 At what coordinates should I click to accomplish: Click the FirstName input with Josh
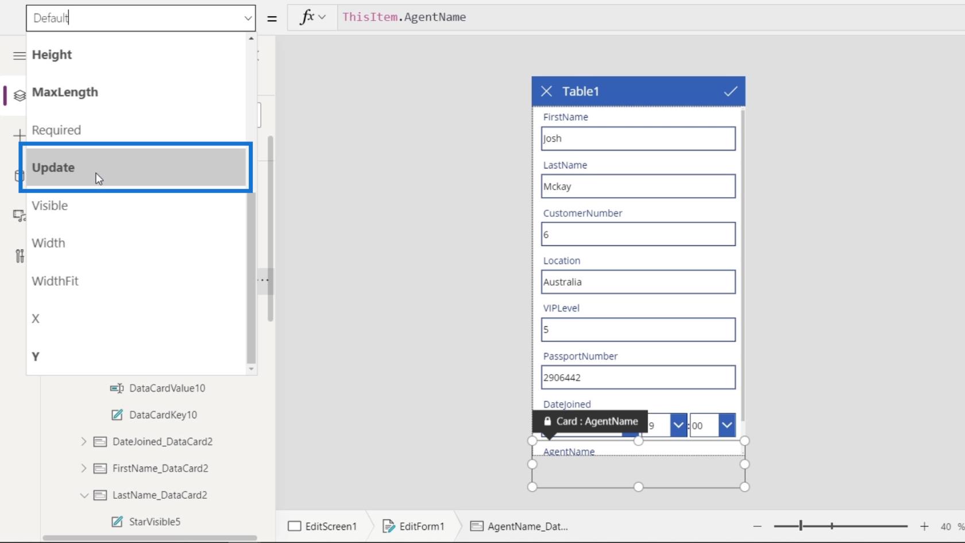pos(638,138)
